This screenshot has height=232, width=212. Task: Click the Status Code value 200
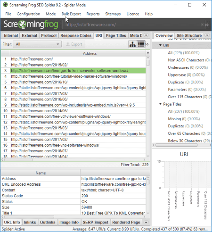pos(85,196)
